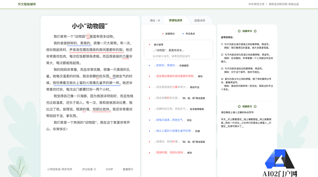The height and width of the screenshot is (177, 318).
Task: Click the underlined 声音连在隔在隔音的房间里 sentence
Action: coord(96,50)
